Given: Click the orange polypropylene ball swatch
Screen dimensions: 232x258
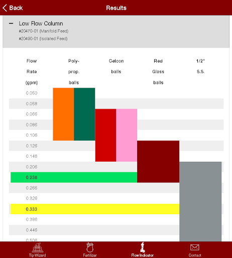Looking at the screenshot, I should 63,114.
